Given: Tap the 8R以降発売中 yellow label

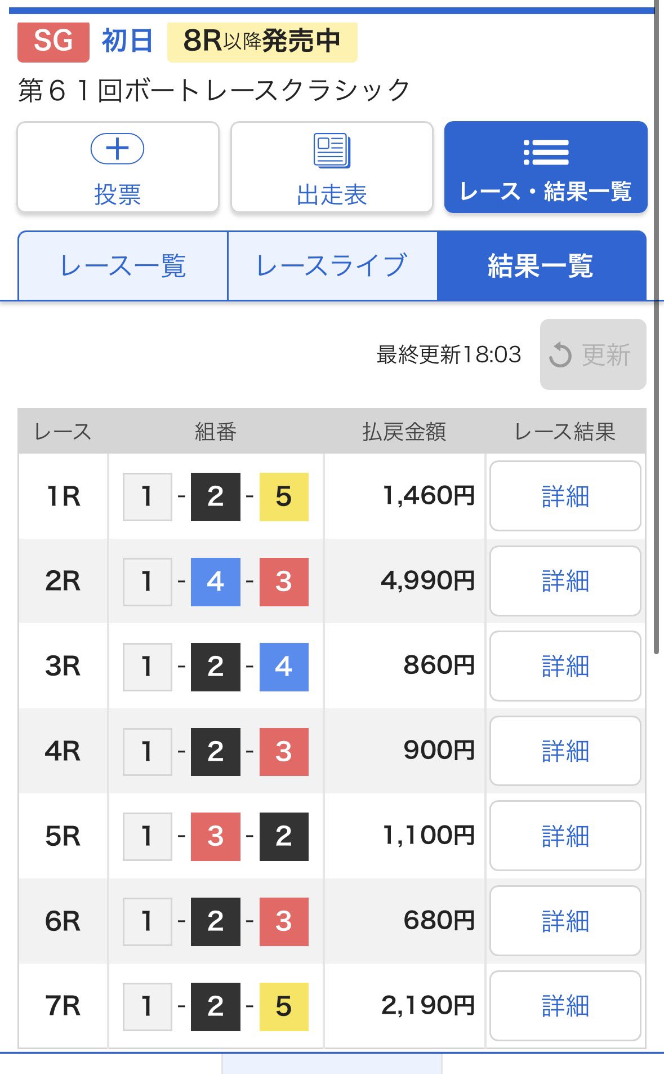Looking at the screenshot, I should 262,42.
